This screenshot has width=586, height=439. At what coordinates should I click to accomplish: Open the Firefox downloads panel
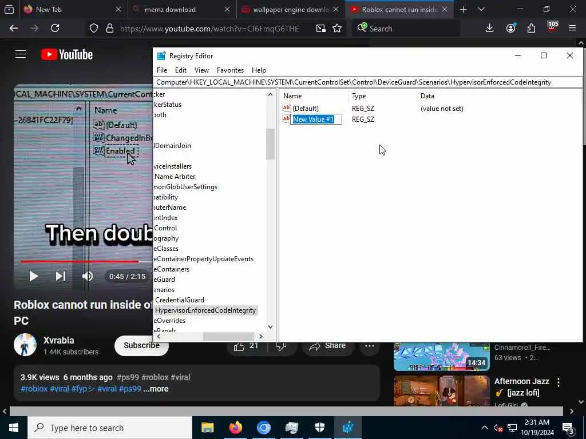489,29
